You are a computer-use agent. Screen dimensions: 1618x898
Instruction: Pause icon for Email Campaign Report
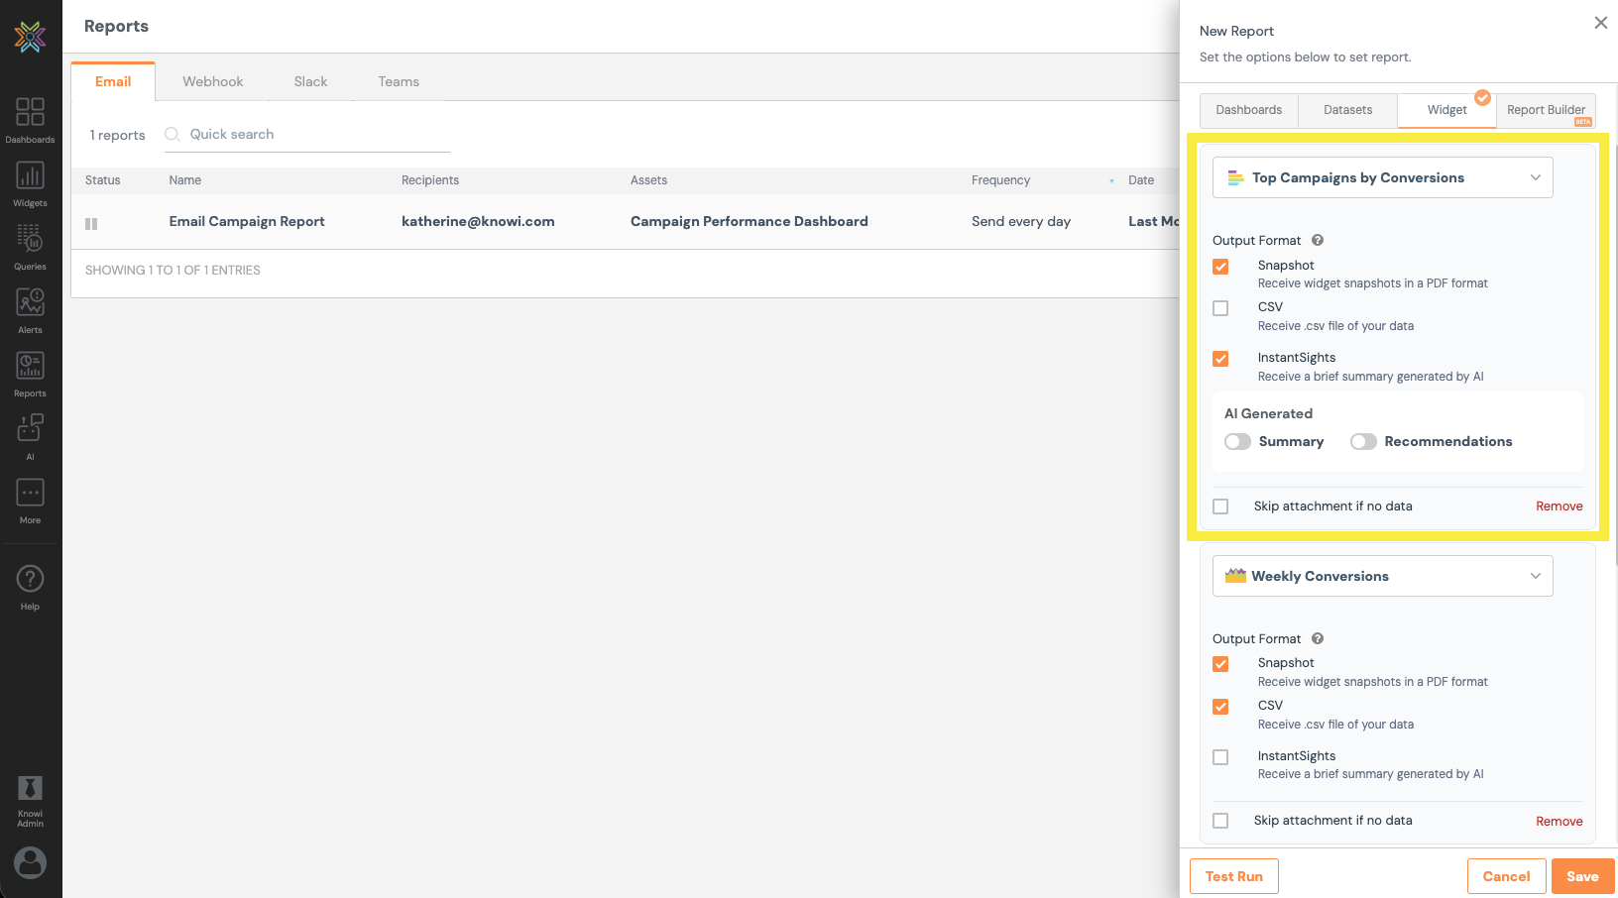[x=91, y=224]
